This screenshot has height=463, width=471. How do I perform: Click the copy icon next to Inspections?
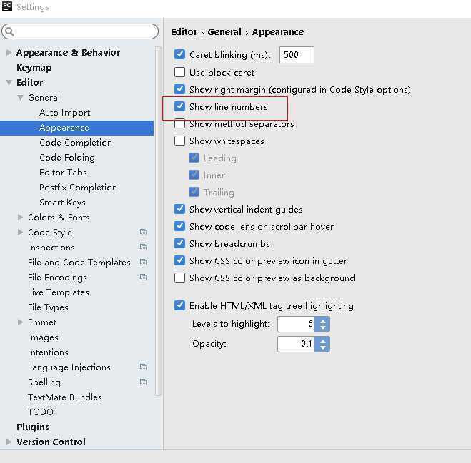pos(143,247)
